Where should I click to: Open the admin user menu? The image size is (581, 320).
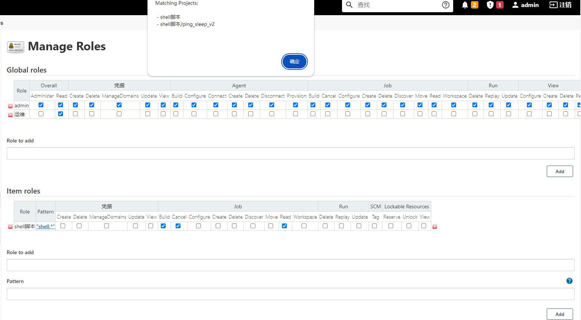525,5
